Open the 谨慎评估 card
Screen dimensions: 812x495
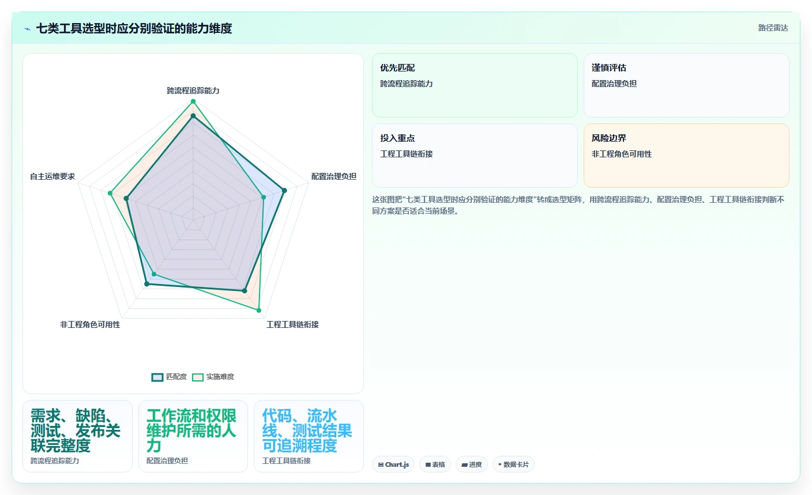tap(686, 85)
